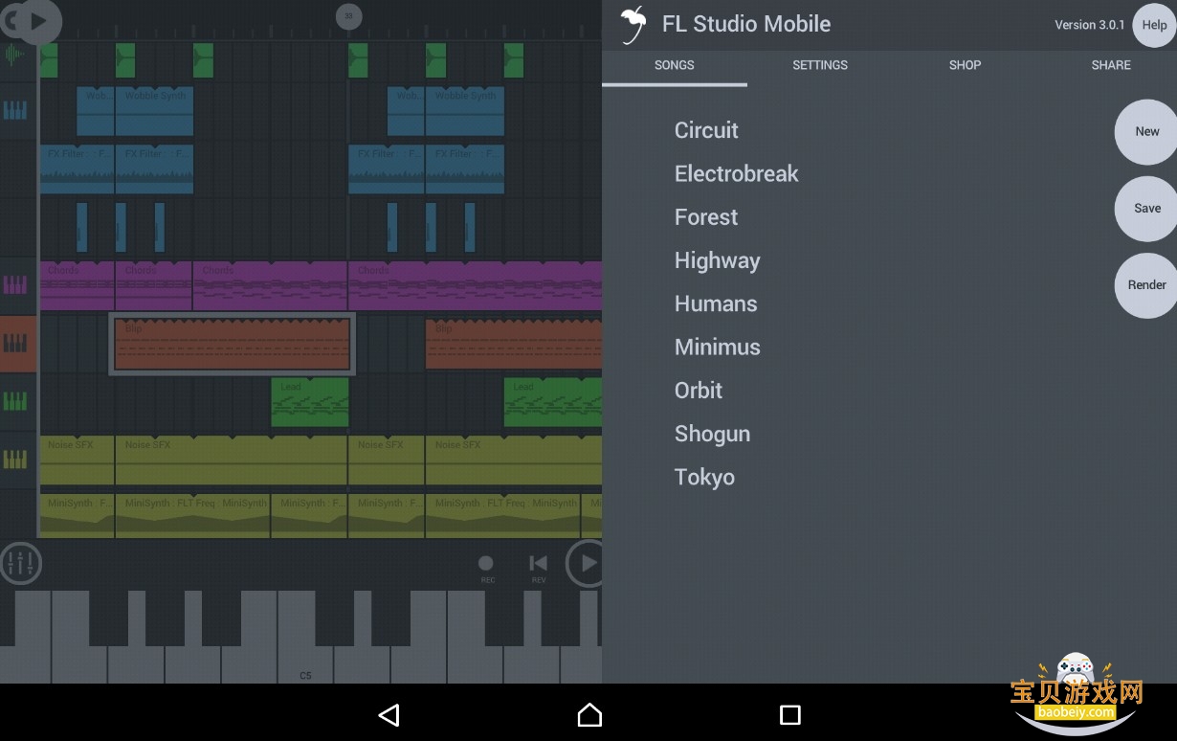This screenshot has width=1177, height=741.
Task: Start recording with the REC button
Action: [486, 568]
